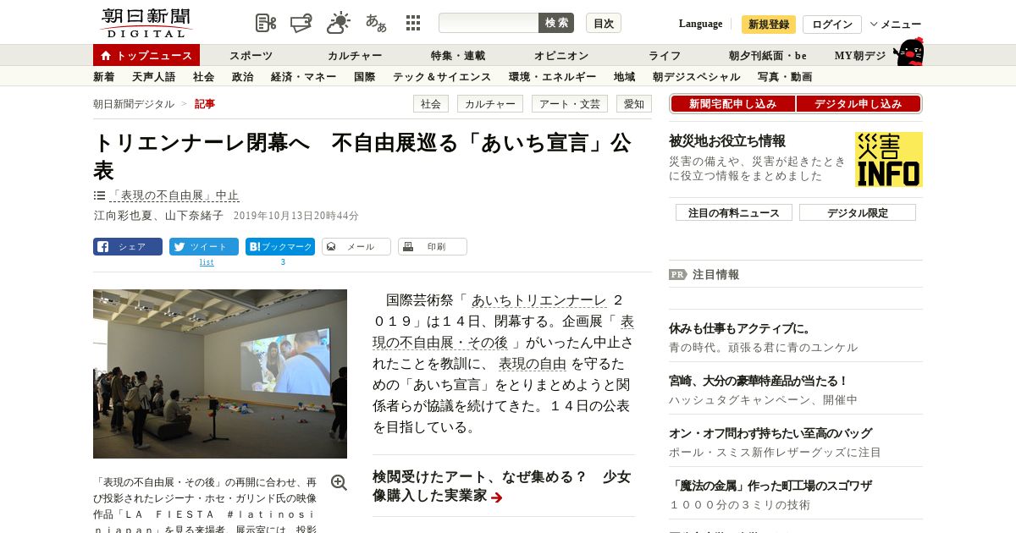
Task: Click the アート・文芸 article tag
Action: tap(570, 104)
